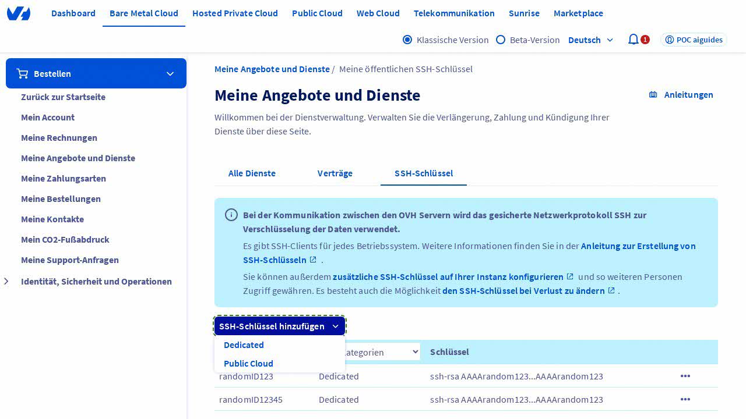The height and width of the screenshot is (419, 746).
Task: Switch to the Beta-Version radio button
Action: [x=501, y=40]
